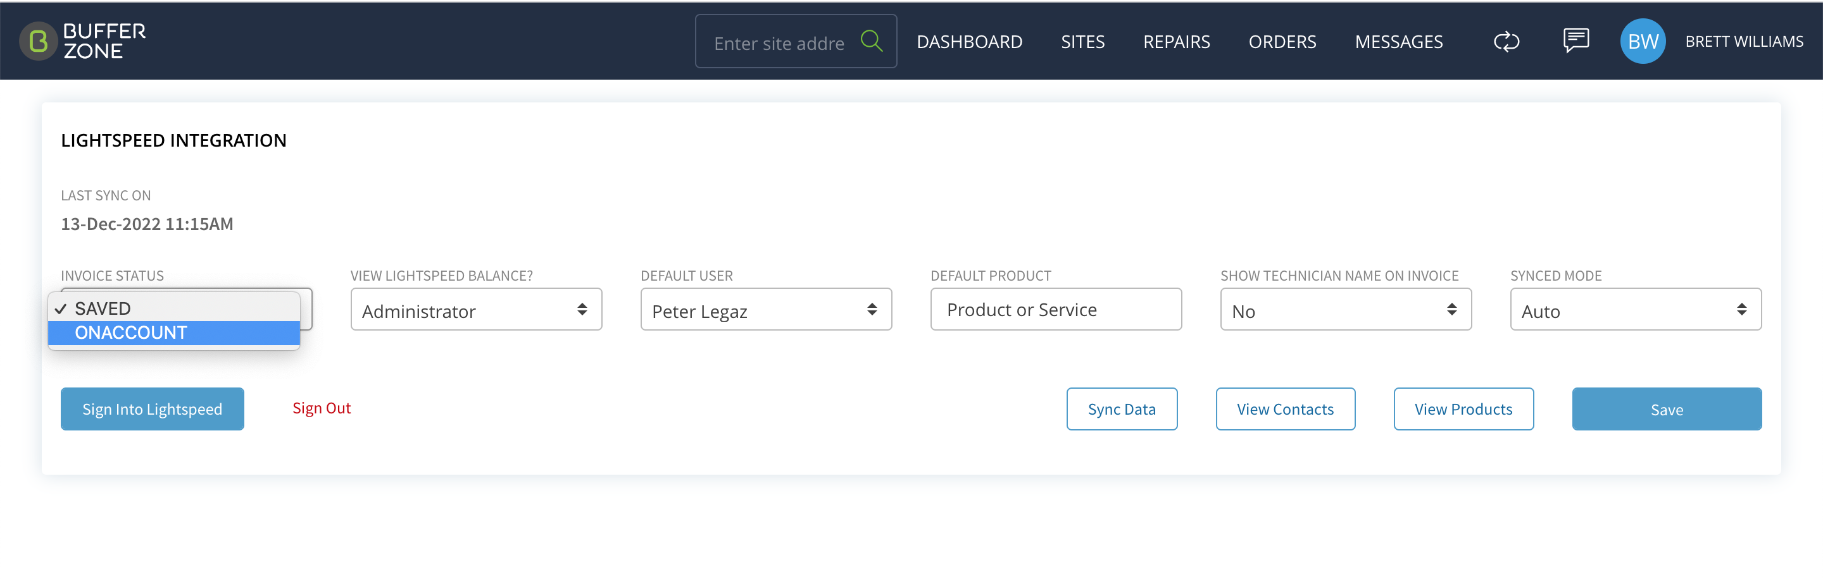Screen dimensions: 1823x579
Task: Click the View Contacts button
Action: point(1285,408)
